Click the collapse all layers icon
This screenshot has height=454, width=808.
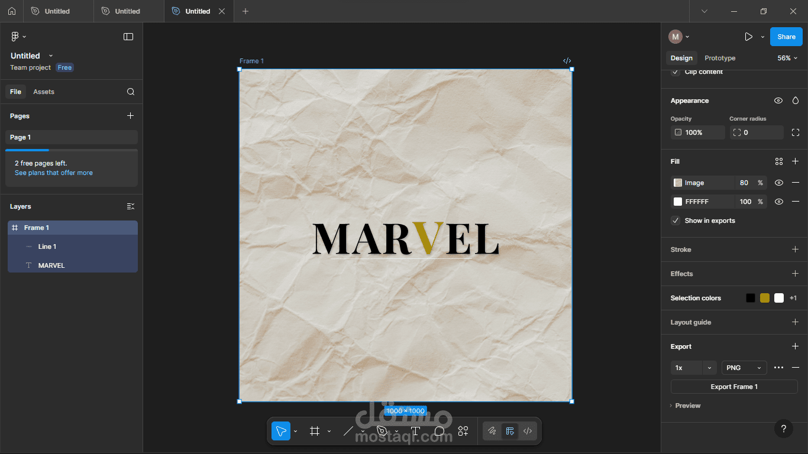[131, 206]
